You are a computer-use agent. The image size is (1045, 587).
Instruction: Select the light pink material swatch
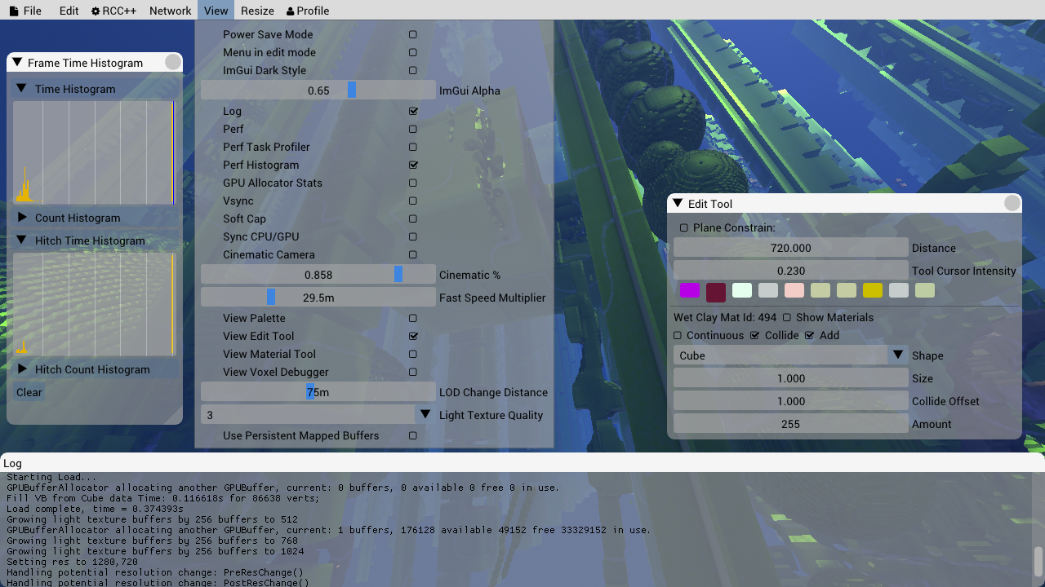tap(794, 290)
